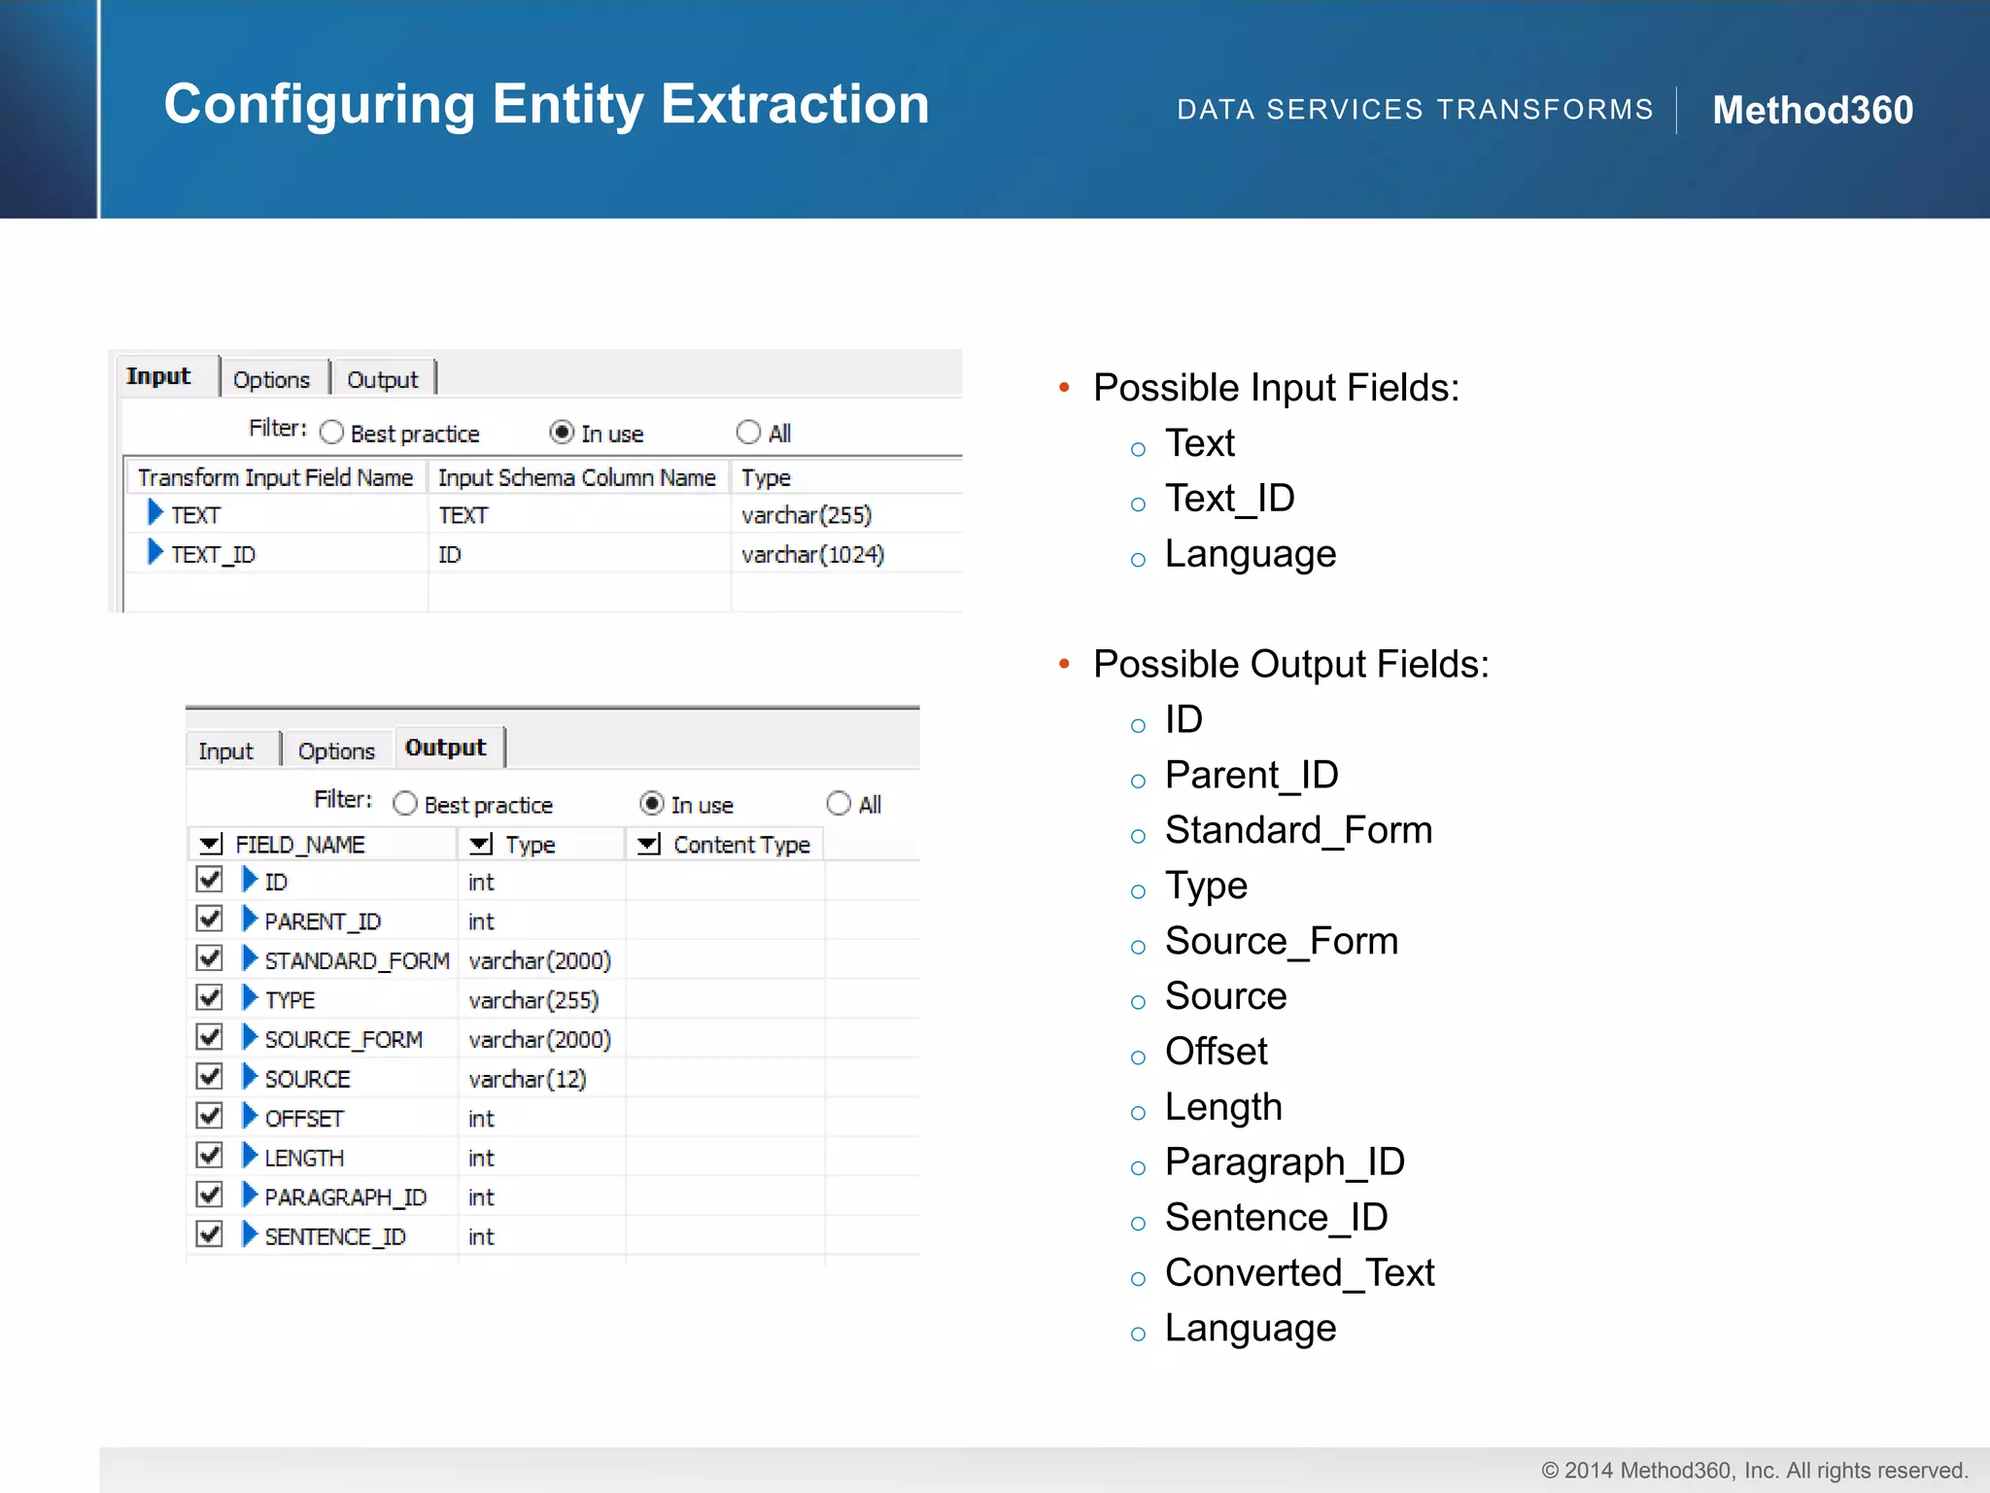
Task: Click the blue arrow icon beside TEXT_ID input field
Action: coord(154,552)
